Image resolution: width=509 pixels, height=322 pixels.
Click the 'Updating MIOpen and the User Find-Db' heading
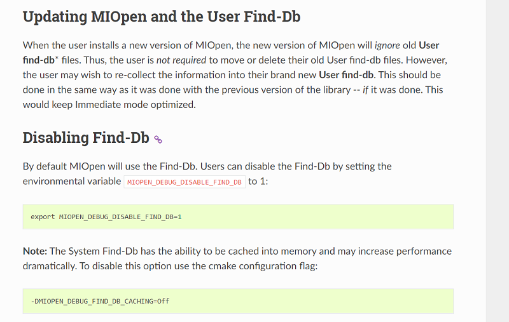(162, 17)
